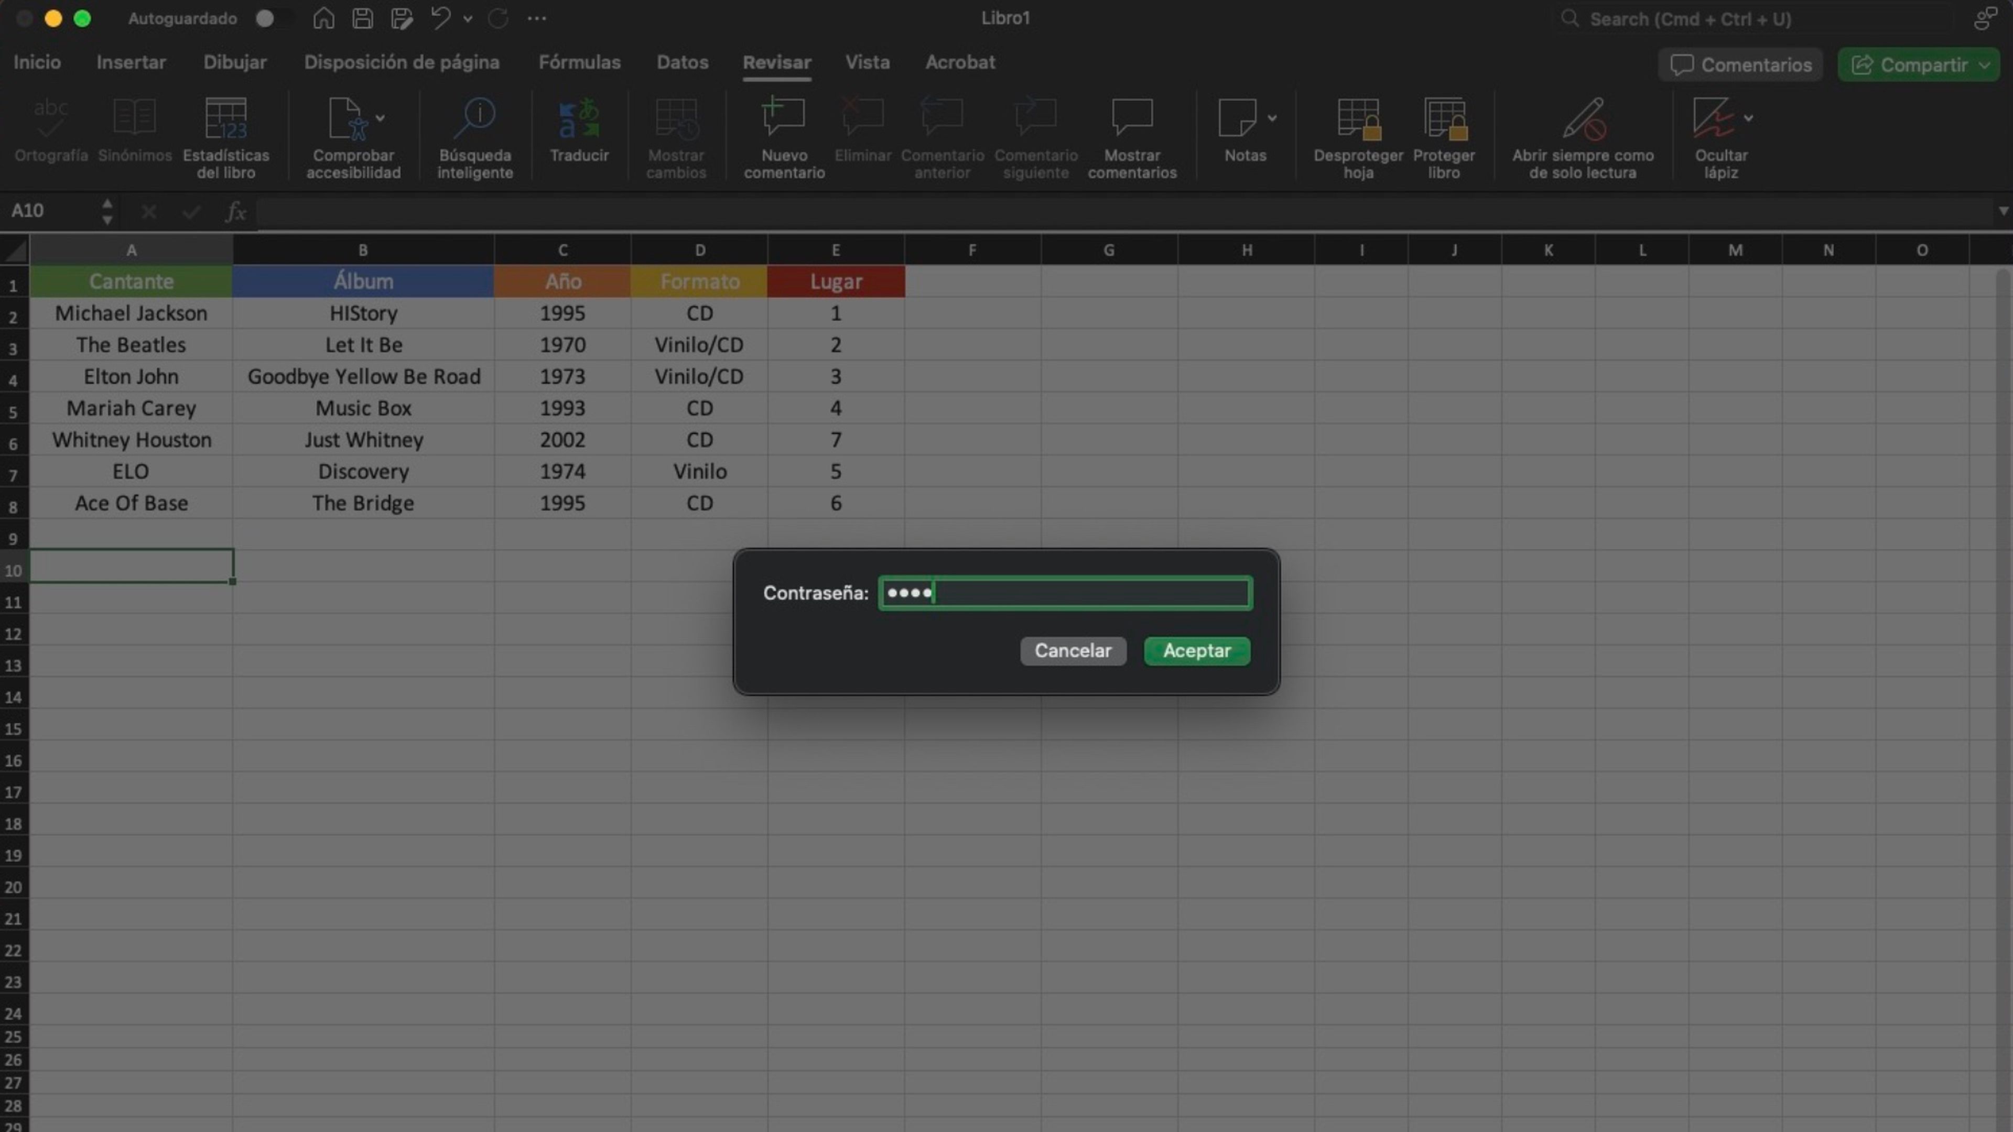Switch to the Fórmulas tab
The image size is (2013, 1132).
pyautogui.click(x=580, y=62)
